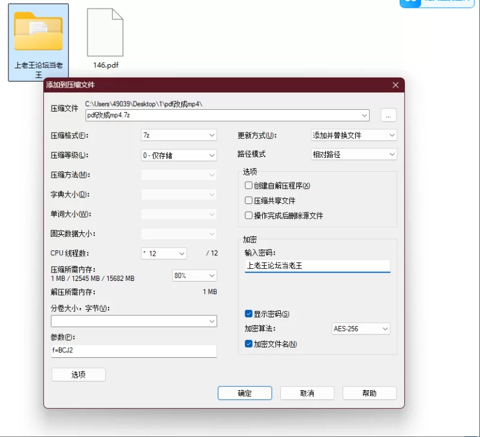
Task: Select the 146.pdf file icon
Action: (105, 32)
